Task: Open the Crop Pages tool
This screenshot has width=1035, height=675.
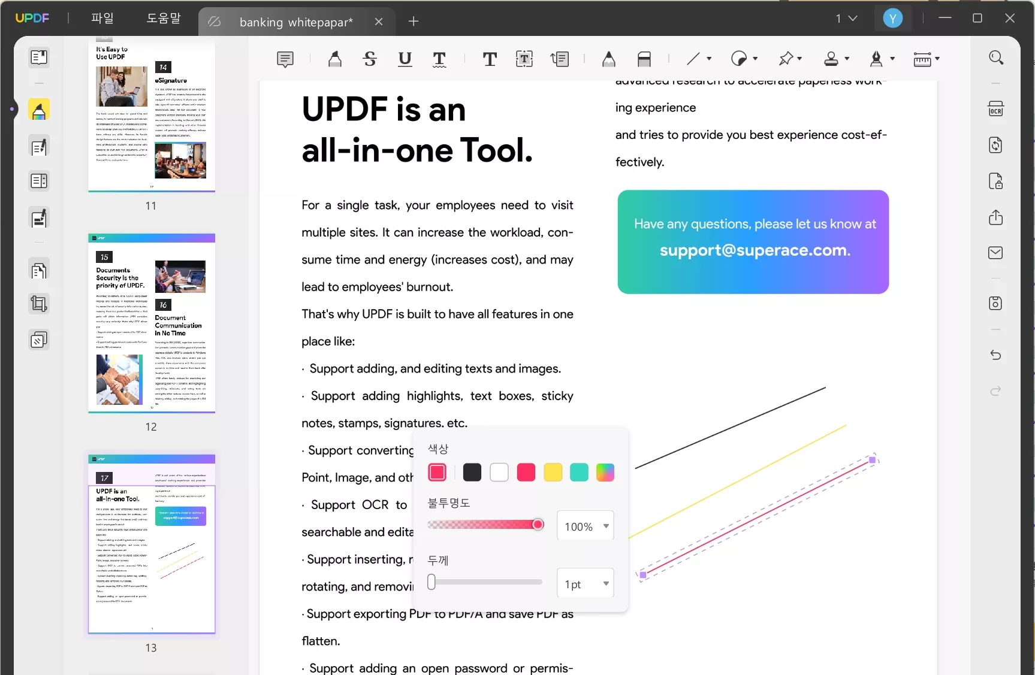Action: point(39,304)
